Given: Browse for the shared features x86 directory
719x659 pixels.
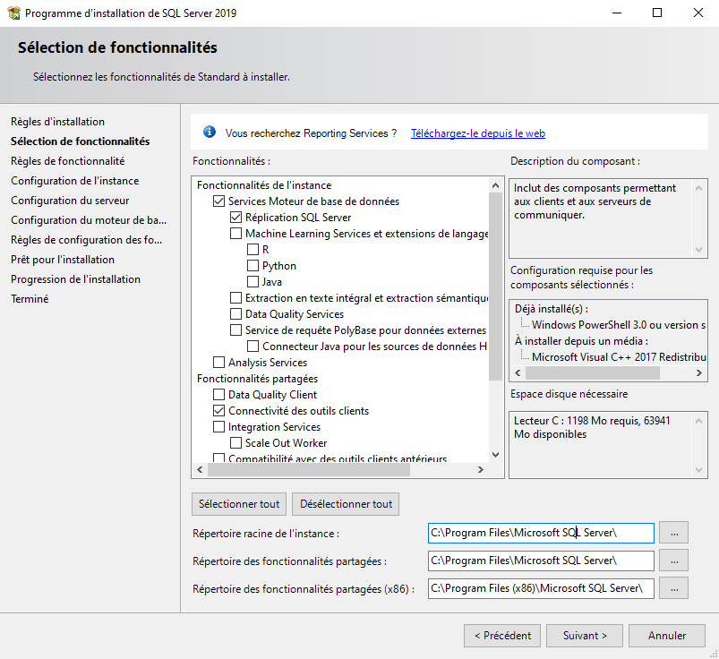Looking at the screenshot, I should (673, 588).
